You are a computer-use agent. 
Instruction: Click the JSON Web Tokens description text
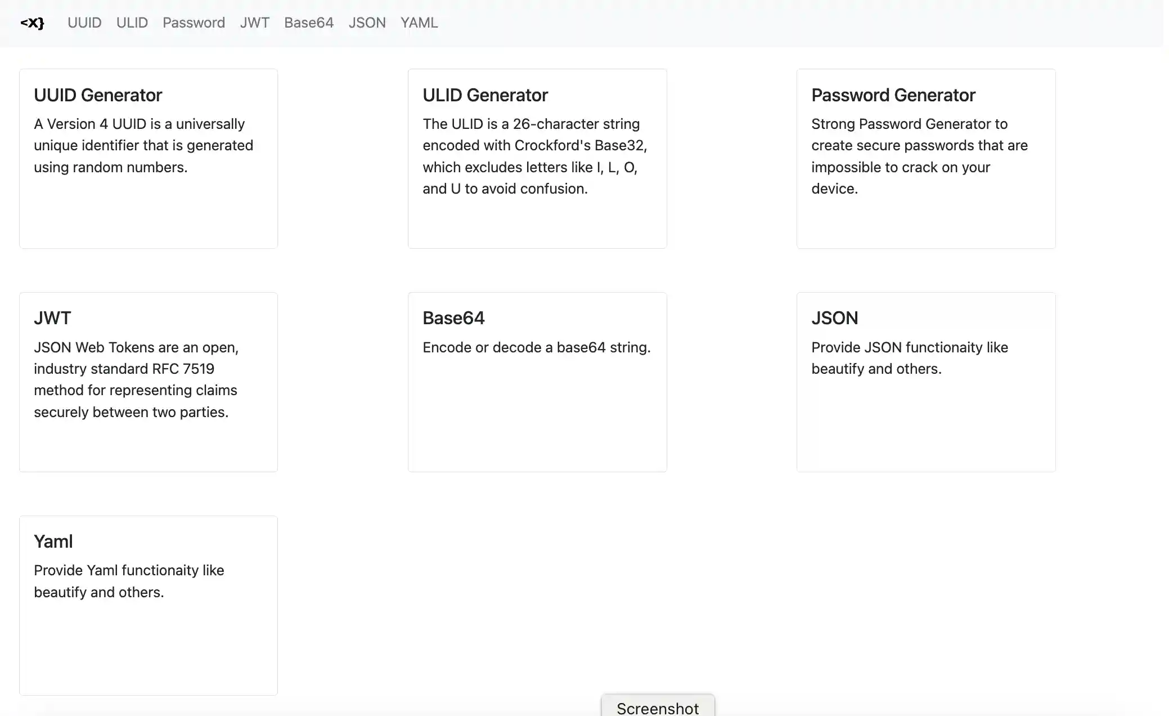[x=136, y=379]
